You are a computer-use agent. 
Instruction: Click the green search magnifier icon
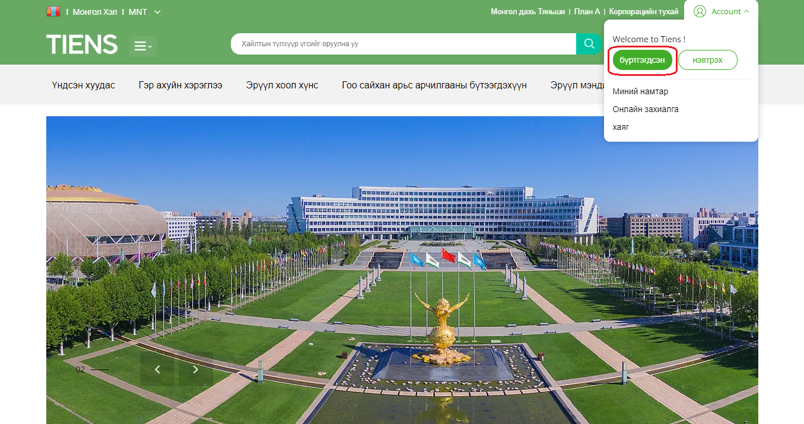(589, 44)
